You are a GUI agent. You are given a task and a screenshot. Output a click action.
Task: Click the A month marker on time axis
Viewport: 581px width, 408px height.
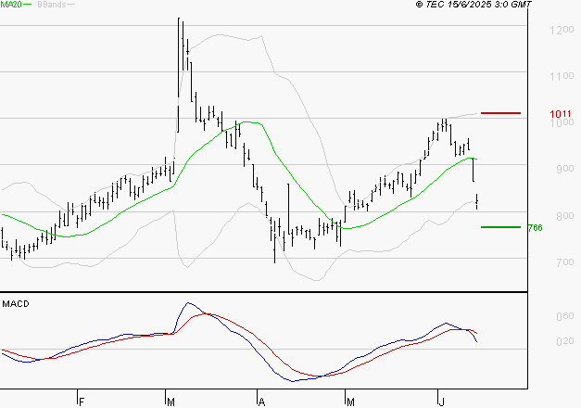tap(261, 402)
